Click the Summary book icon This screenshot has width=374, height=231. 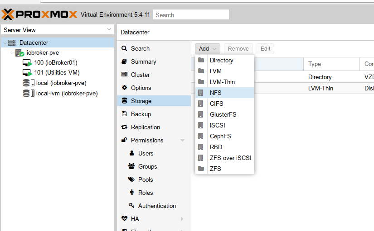[x=124, y=61]
